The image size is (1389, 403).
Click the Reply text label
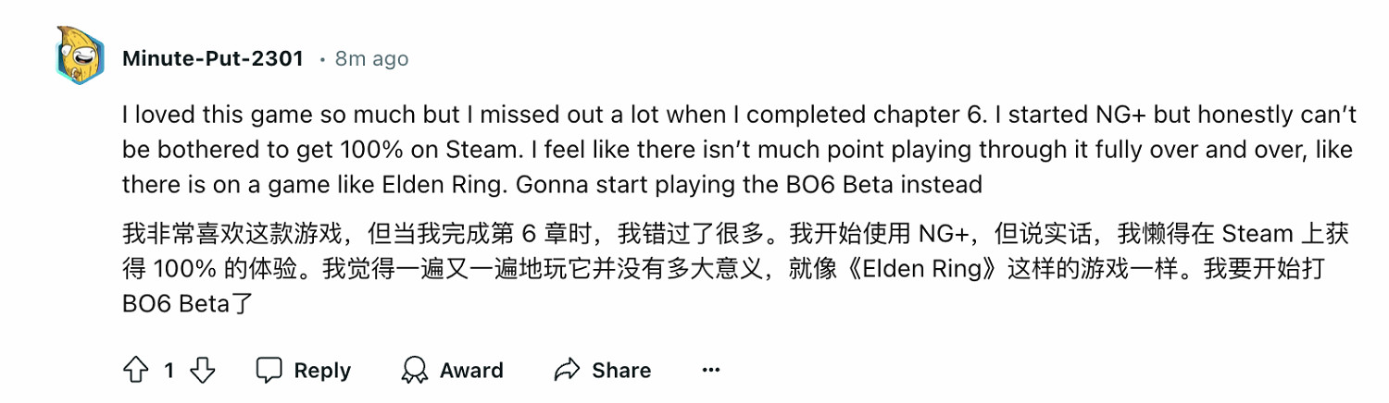[322, 371]
